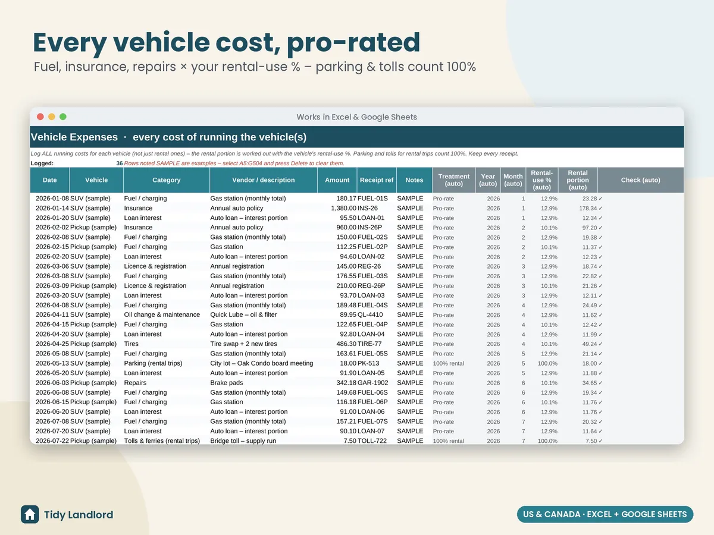Click City lot – Oak Condo board meeting
The image size is (714, 535).
[x=262, y=363]
